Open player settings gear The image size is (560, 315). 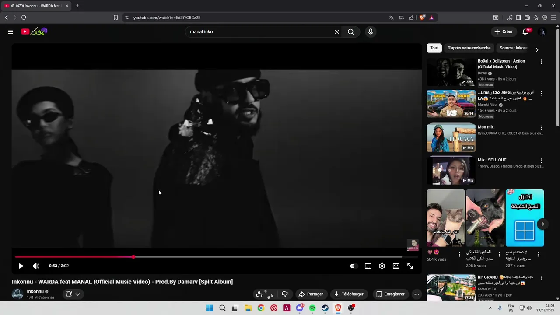[382, 266]
